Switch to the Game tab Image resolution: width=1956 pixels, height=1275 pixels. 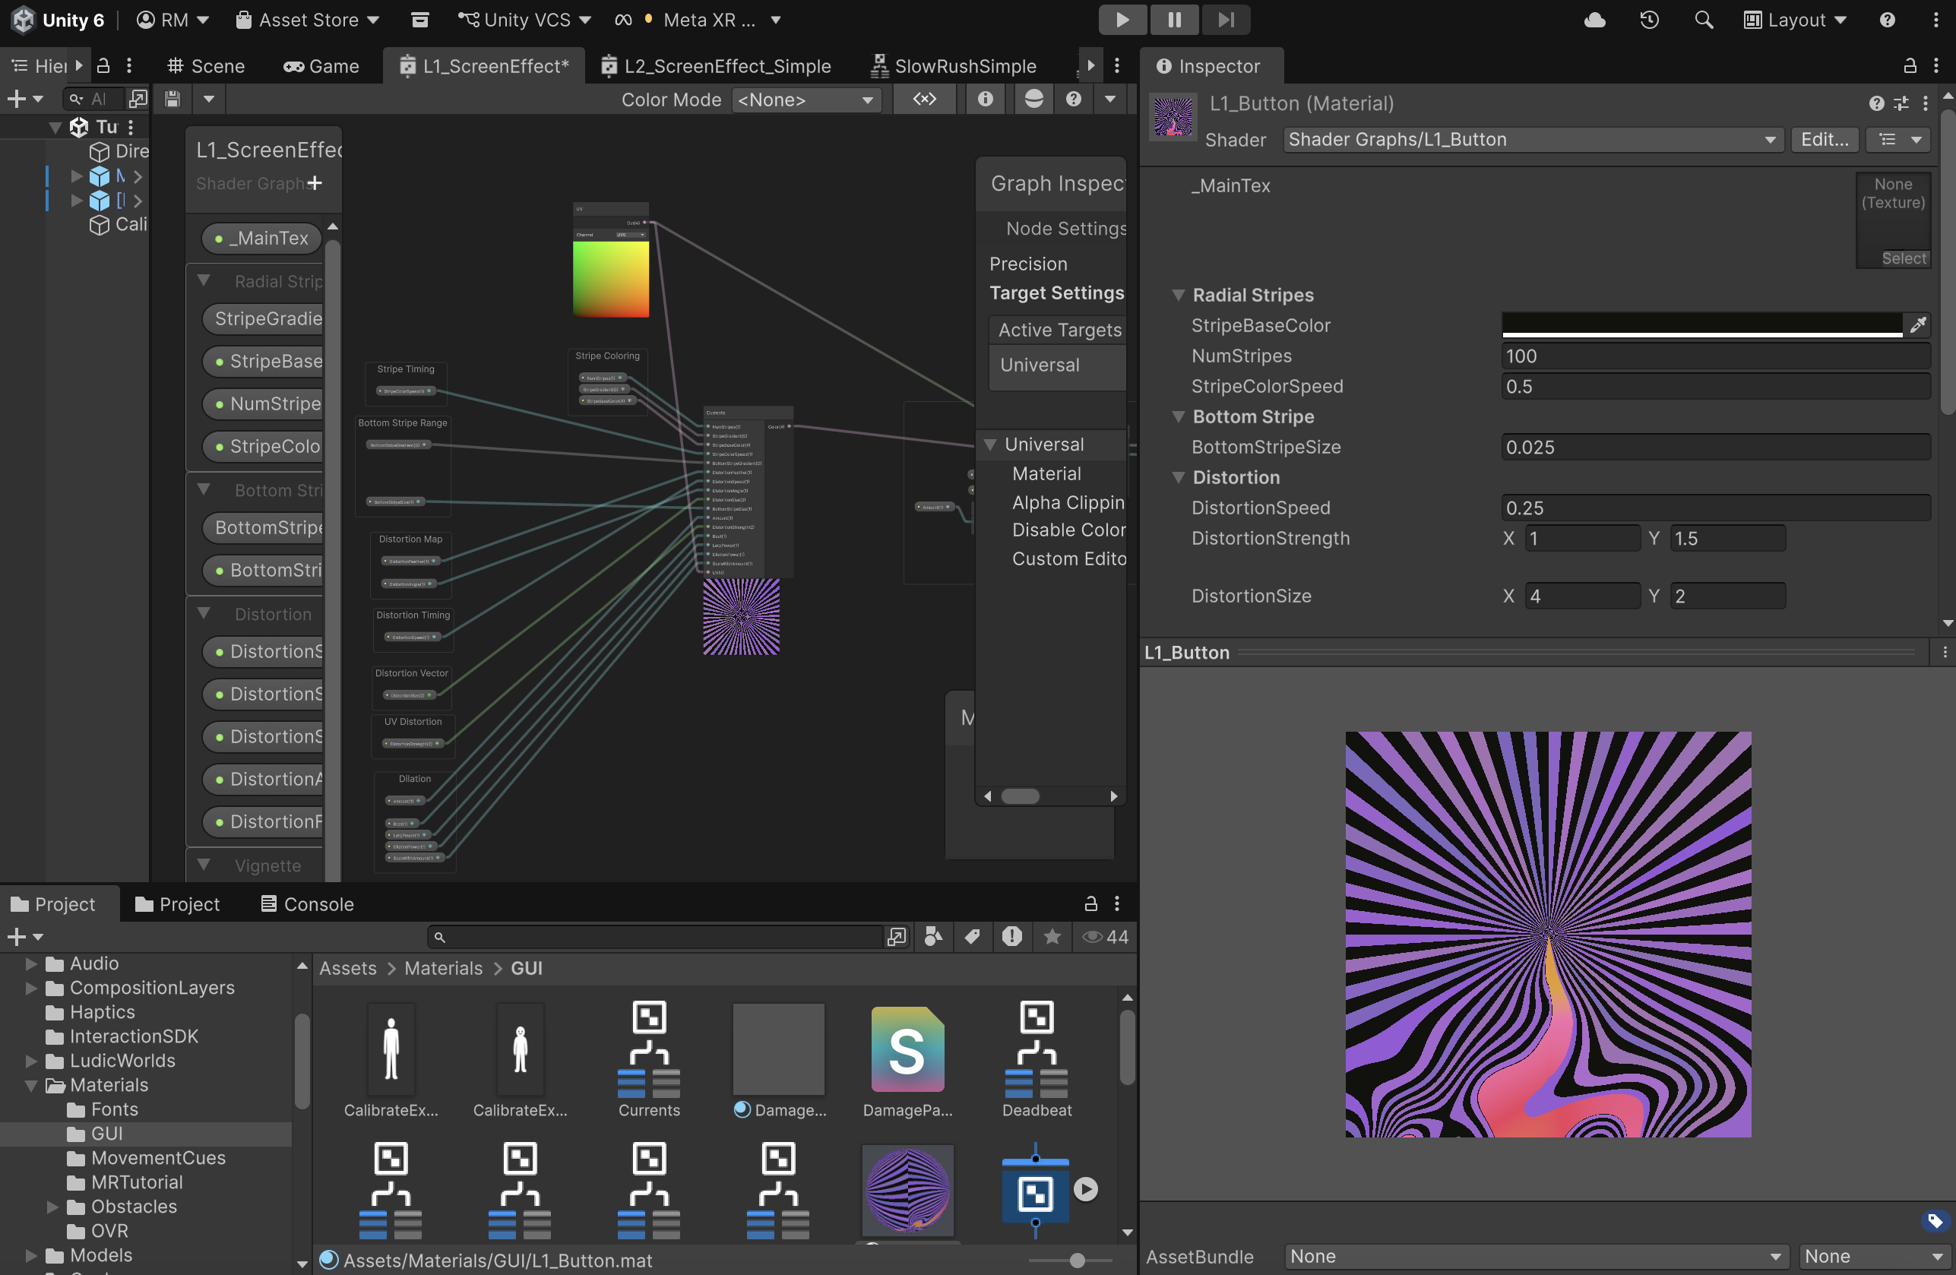pyautogui.click(x=321, y=65)
